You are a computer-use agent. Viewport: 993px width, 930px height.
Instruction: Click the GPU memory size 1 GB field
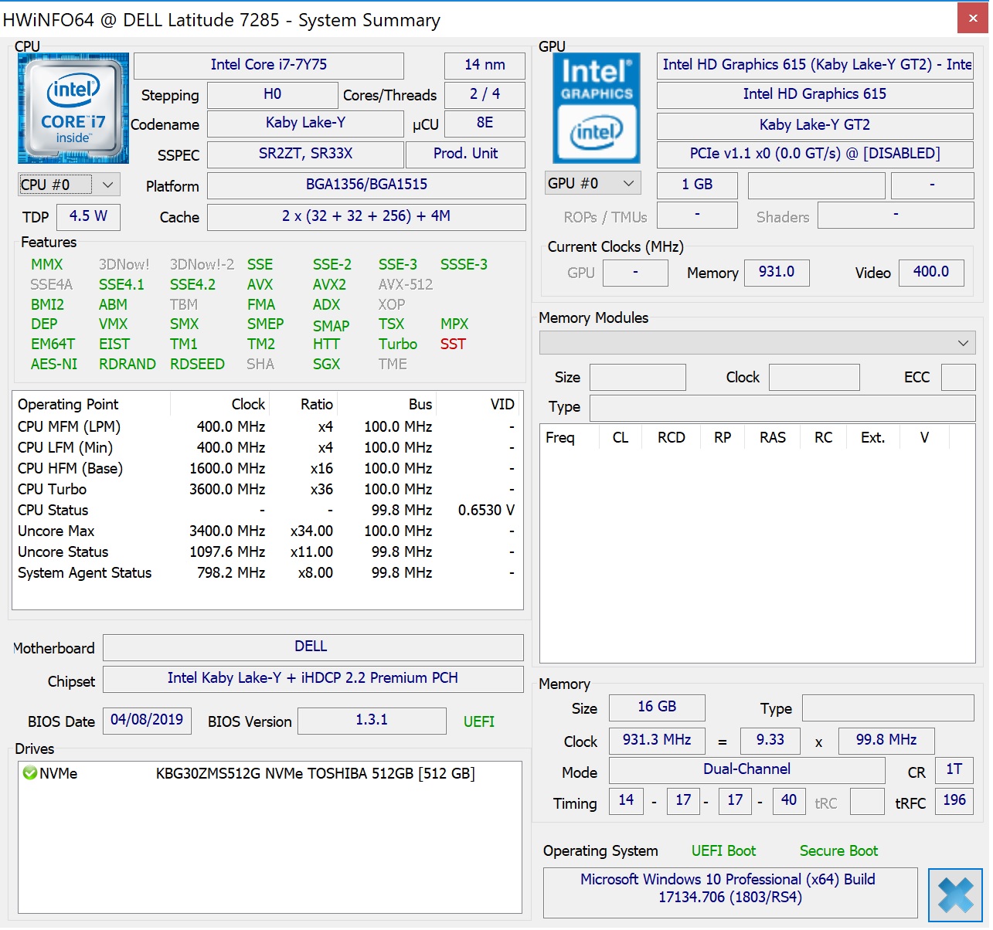(x=697, y=185)
